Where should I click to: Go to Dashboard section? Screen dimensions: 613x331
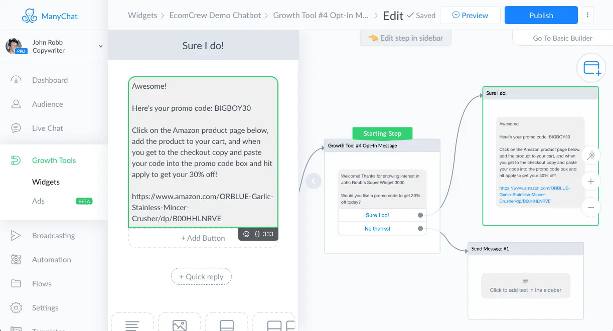coord(50,80)
